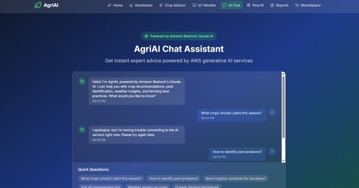Go to Crop Advisor page
359x188 pixels.
[172, 5]
